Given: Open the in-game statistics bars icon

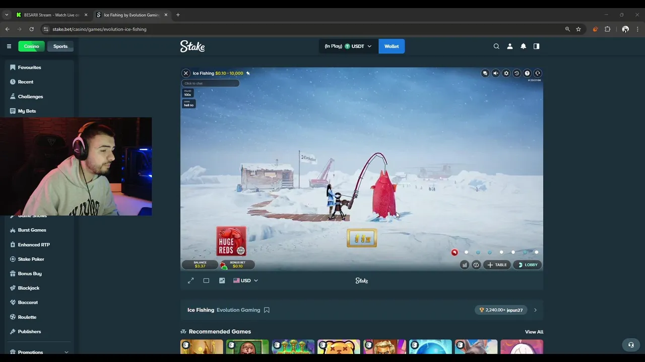Looking at the screenshot, I should point(465,265).
